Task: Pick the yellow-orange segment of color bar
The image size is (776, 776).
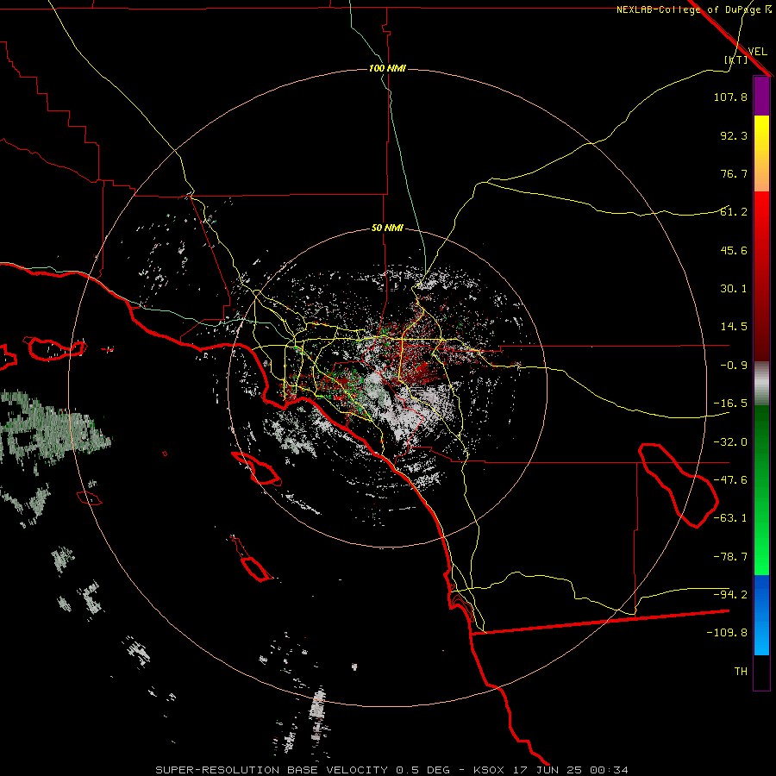Action: [761, 153]
